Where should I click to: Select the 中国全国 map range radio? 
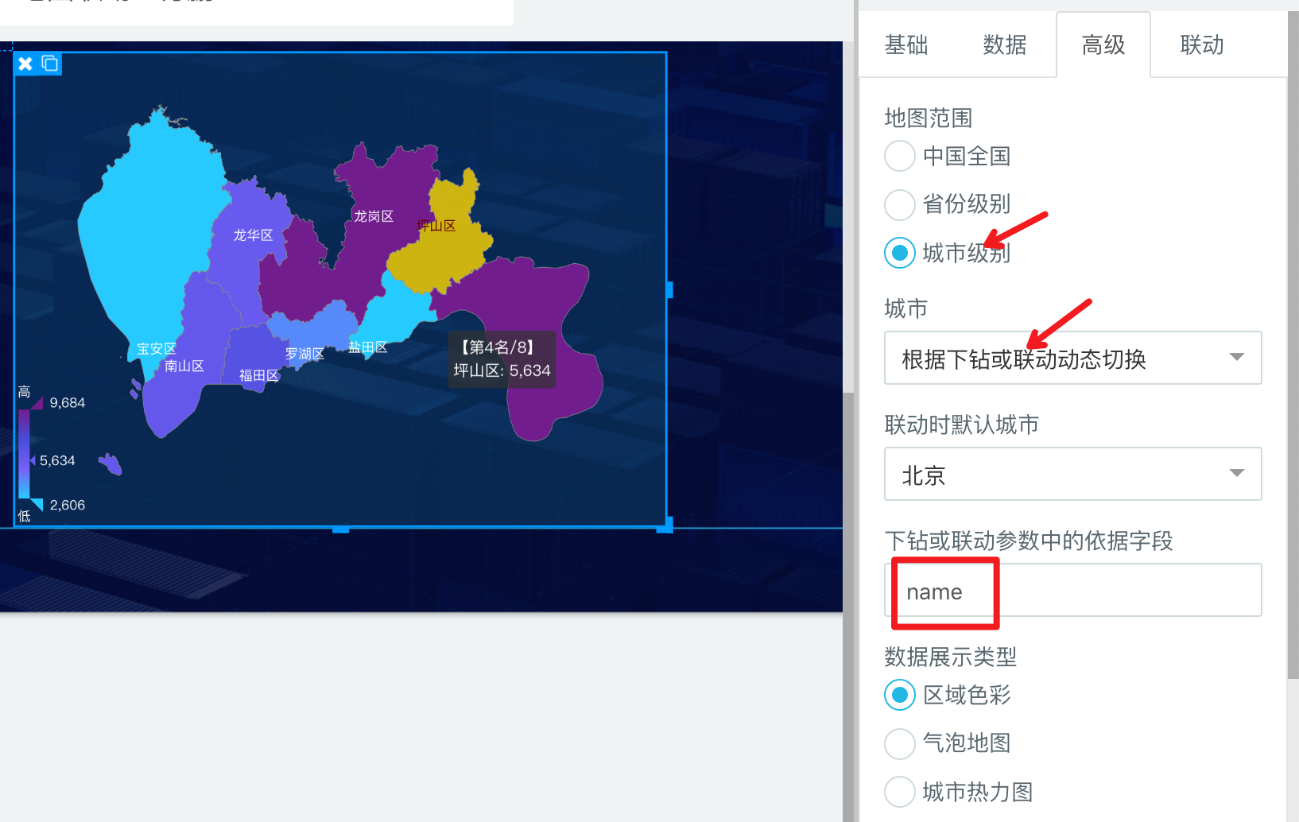pyautogui.click(x=900, y=156)
